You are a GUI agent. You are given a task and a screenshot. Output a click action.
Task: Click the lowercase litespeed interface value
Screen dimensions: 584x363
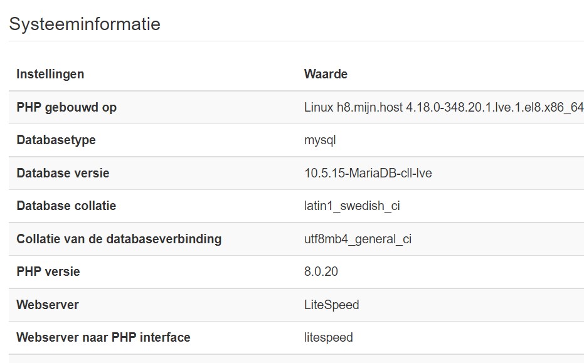(x=329, y=338)
